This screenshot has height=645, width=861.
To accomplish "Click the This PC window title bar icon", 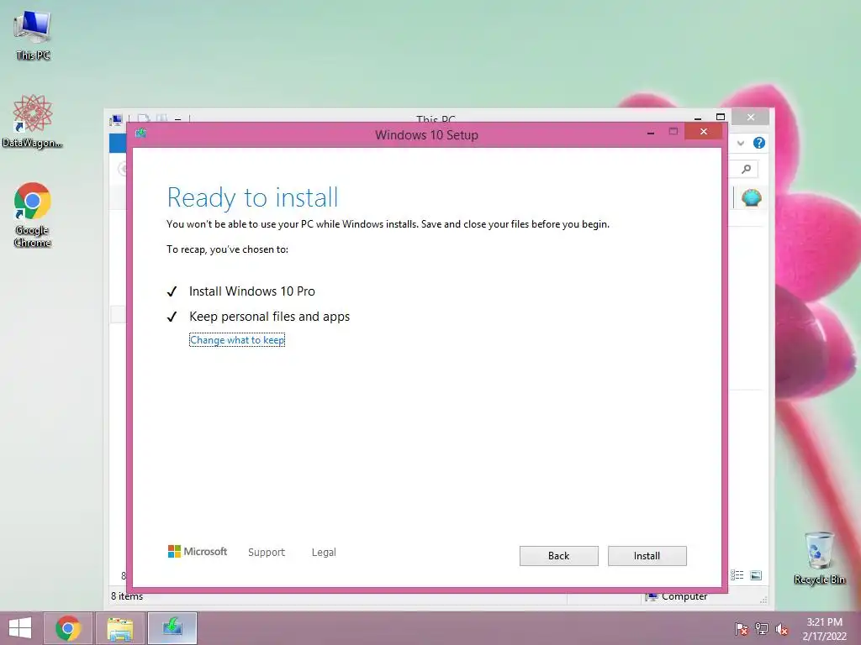I will point(116,119).
